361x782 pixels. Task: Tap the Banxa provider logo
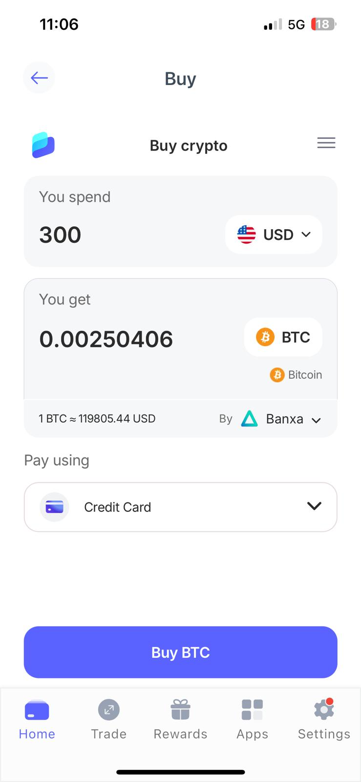(249, 419)
